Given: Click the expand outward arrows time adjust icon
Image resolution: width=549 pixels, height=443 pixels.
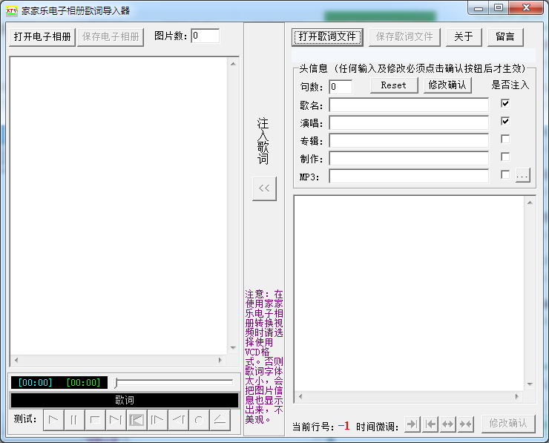Looking at the screenshot, I should click(x=448, y=424).
